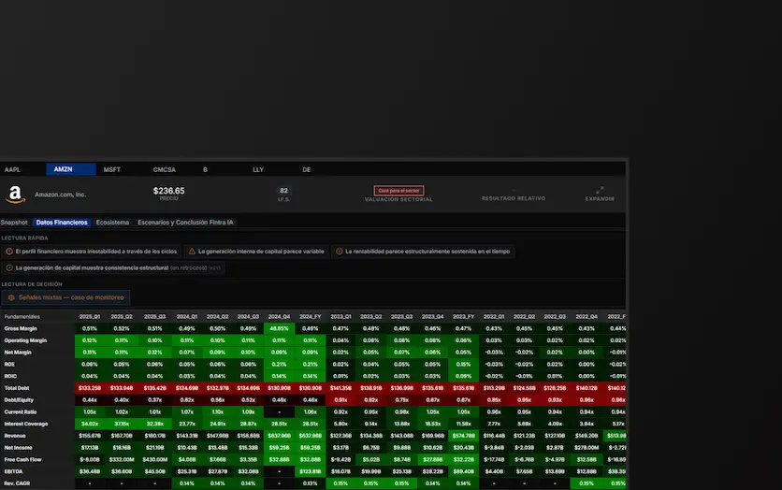Viewport: 782px width, 490px height.
Task: Select the Total Debt row label
Action: pos(17,388)
